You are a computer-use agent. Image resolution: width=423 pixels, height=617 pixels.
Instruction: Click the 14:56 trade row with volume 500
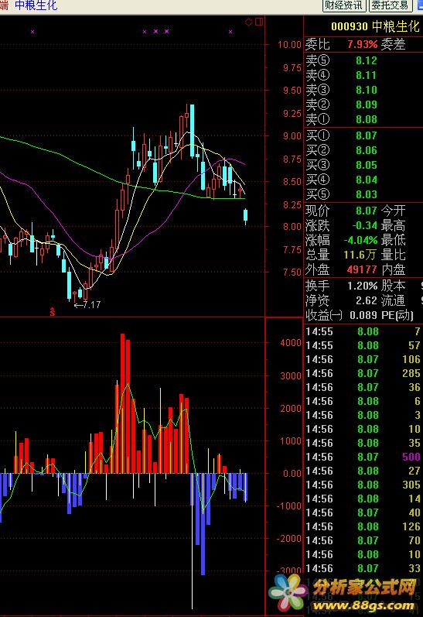coord(363,457)
